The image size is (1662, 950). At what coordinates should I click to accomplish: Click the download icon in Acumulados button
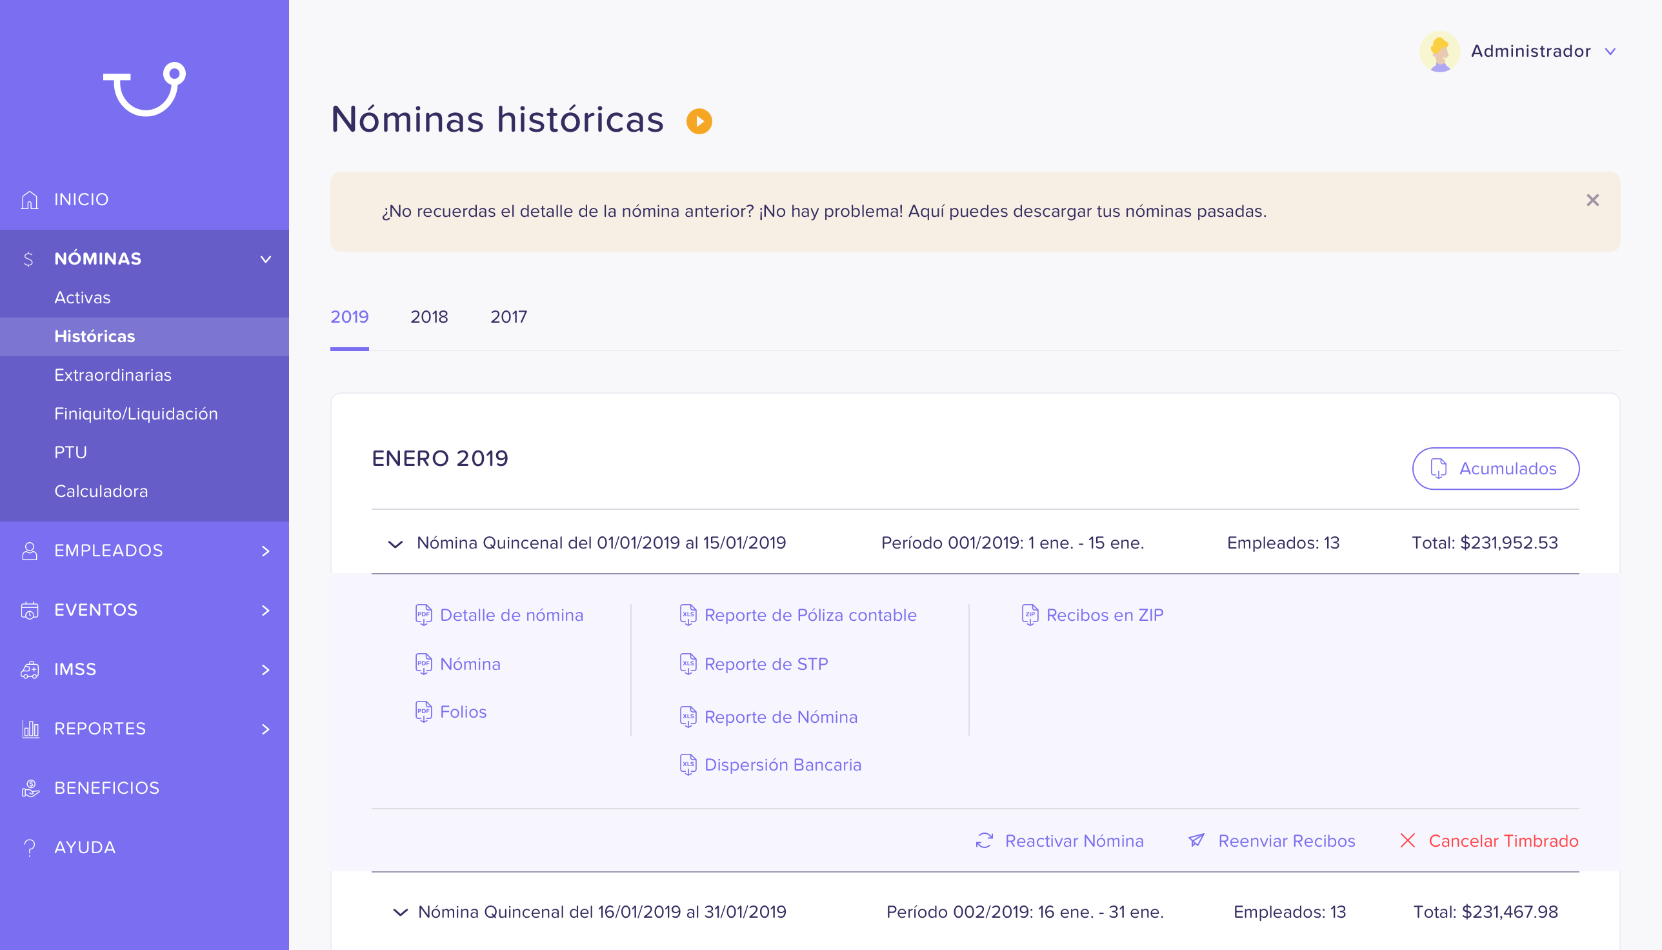(x=1438, y=469)
